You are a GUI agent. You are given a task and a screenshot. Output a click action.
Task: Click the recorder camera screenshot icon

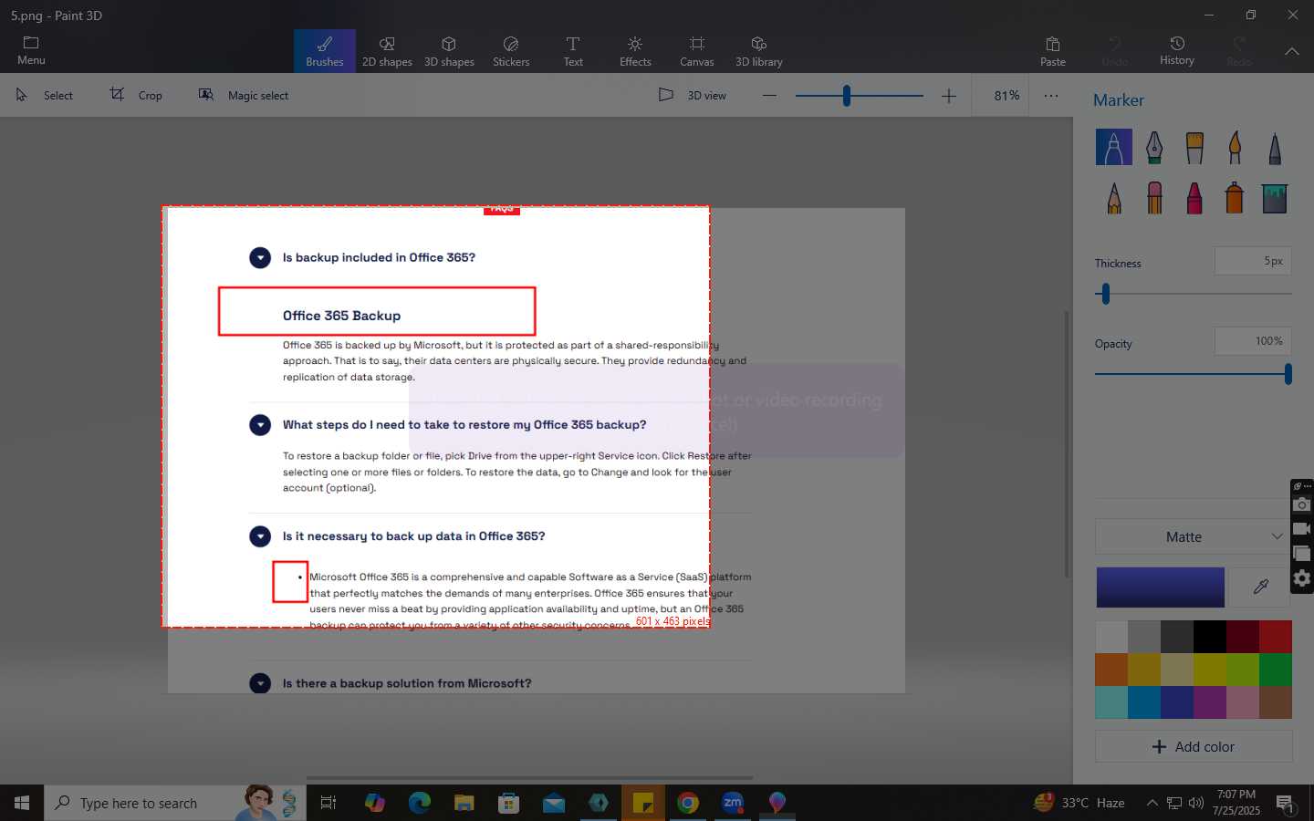point(1302,504)
